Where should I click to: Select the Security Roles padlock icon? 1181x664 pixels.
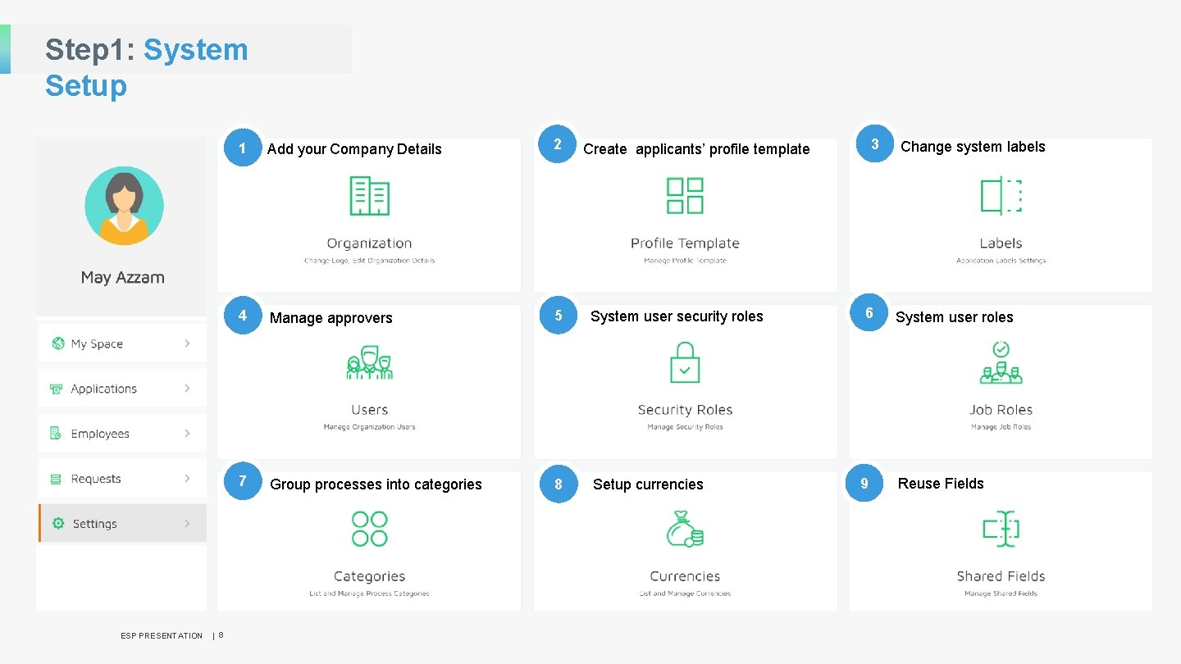(x=685, y=363)
